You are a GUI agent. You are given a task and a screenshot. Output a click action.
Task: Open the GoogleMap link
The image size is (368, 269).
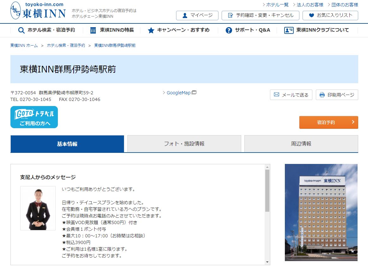click(x=179, y=93)
